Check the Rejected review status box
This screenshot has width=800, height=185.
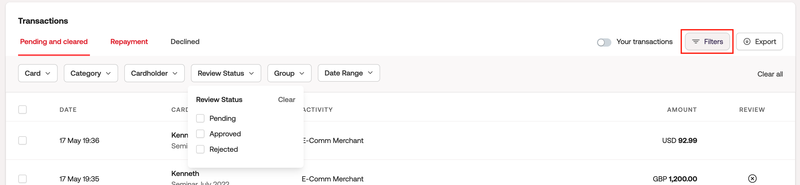[x=200, y=149]
